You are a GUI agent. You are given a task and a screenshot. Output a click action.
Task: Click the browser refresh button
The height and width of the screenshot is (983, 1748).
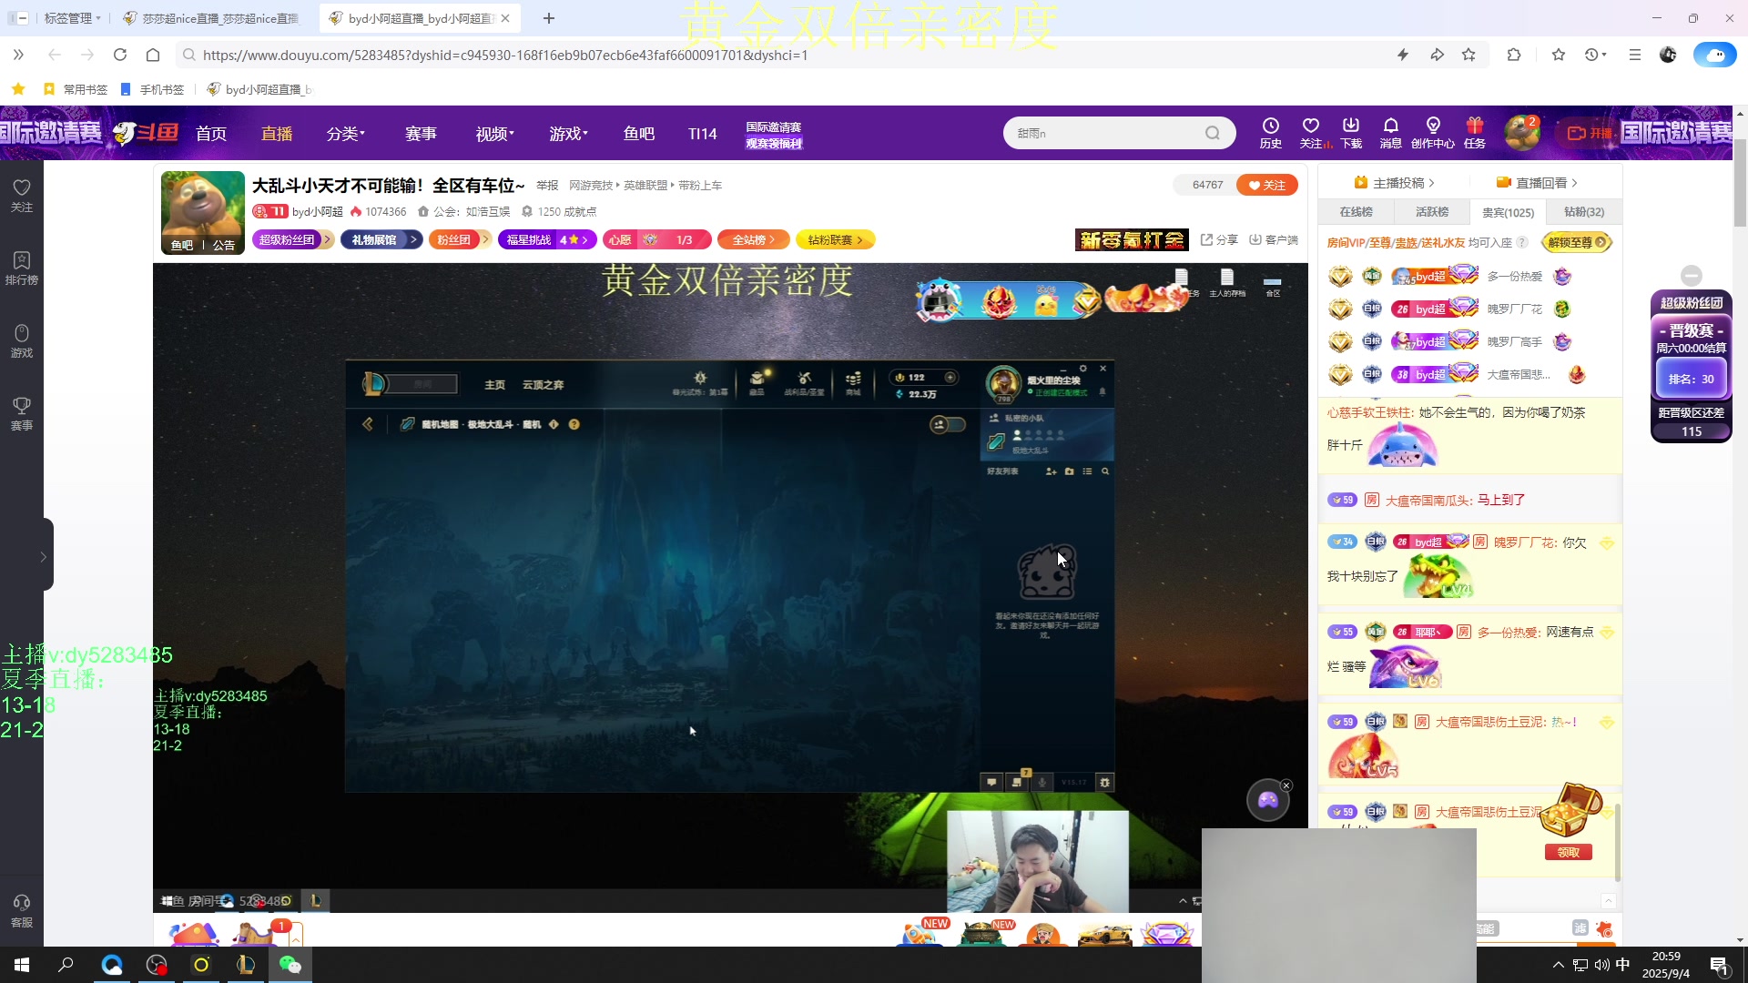pos(119,55)
